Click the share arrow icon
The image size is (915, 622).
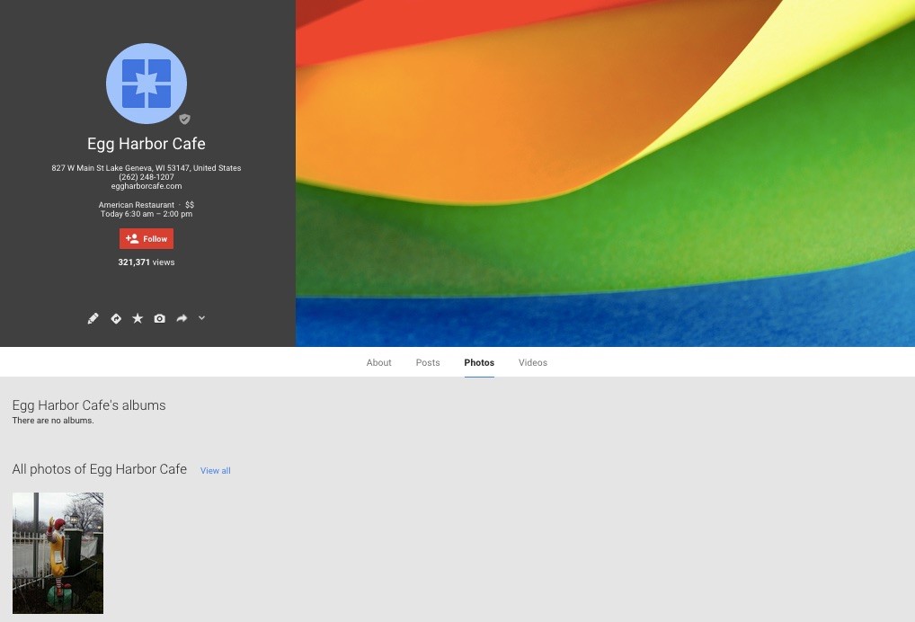coord(182,318)
